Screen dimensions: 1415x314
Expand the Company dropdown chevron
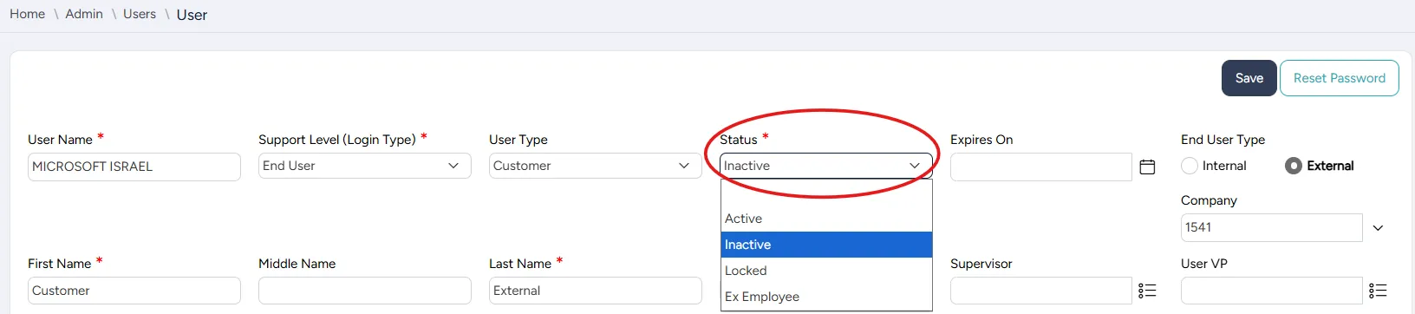coord(1378,228)
